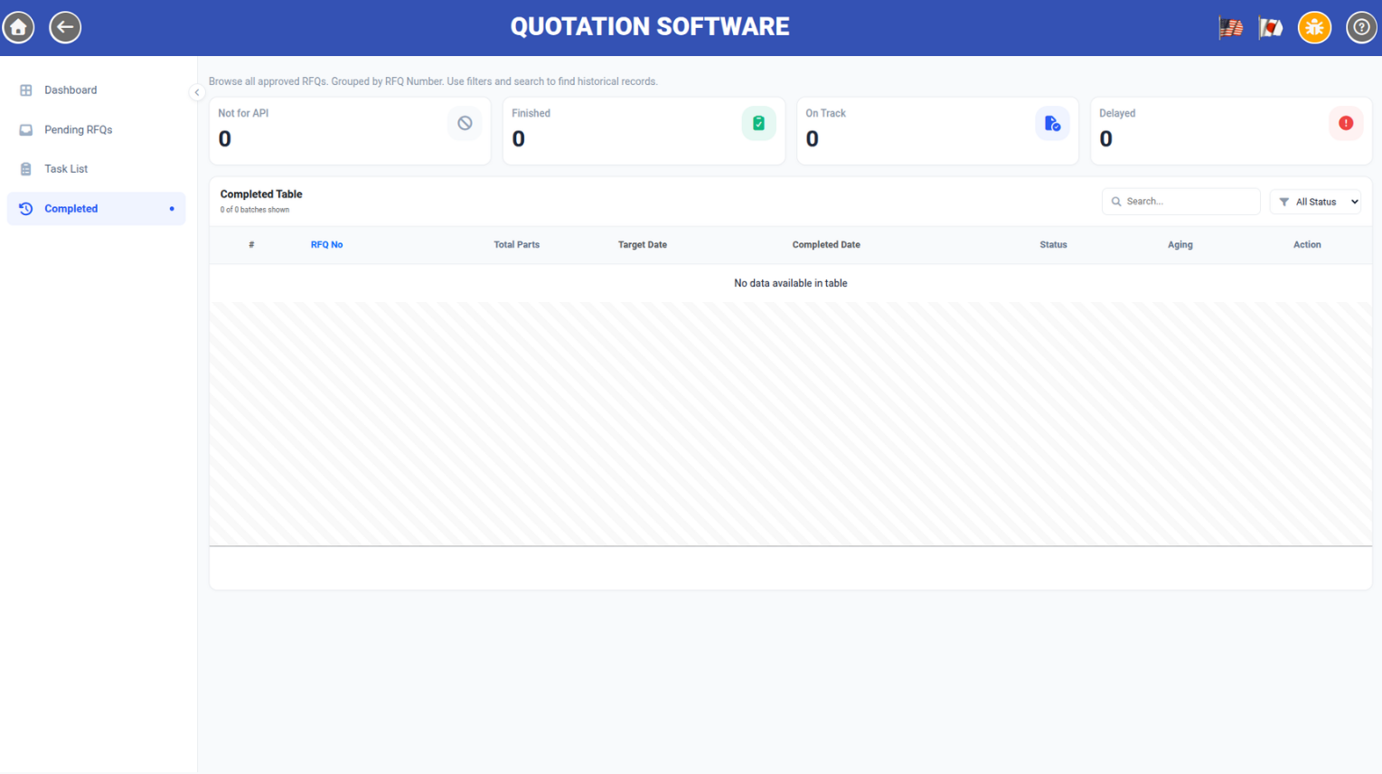
Task: Click the home icon in header
Action: tap(18, 27)
